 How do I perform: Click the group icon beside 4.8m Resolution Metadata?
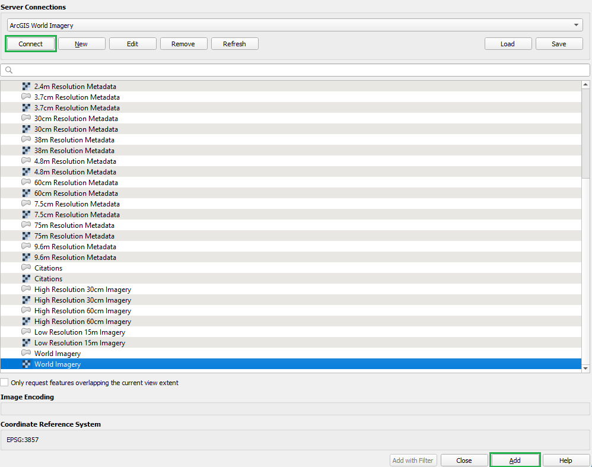(26, 161)
